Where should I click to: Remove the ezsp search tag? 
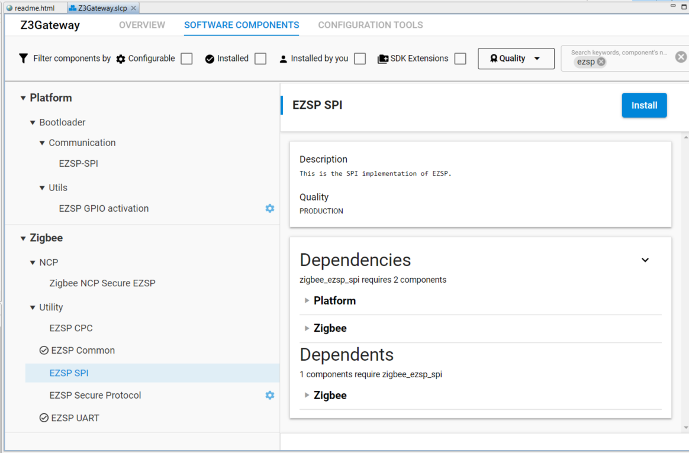[601, 62]
